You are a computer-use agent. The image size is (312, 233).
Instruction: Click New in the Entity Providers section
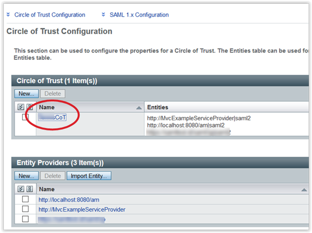point(26,176)
